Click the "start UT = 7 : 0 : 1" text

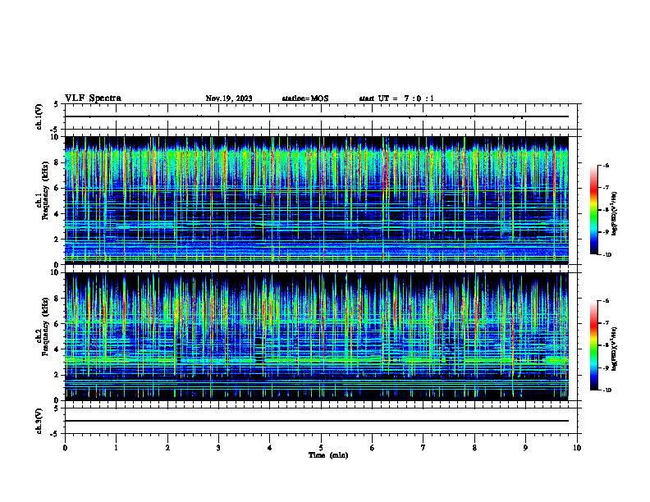[x=396, y=98]
